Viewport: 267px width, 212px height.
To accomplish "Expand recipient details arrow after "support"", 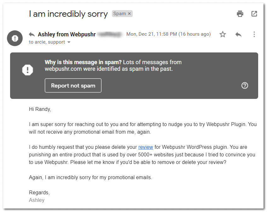I will pos(69,42).
